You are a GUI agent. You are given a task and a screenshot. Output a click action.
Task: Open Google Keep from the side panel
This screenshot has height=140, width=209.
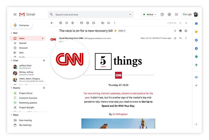pos(196,32)
